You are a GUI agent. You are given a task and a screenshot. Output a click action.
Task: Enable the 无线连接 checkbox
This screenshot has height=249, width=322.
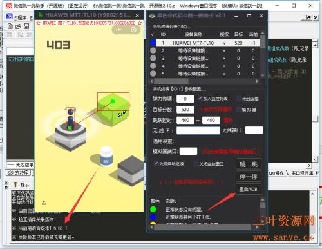(239, 99)
